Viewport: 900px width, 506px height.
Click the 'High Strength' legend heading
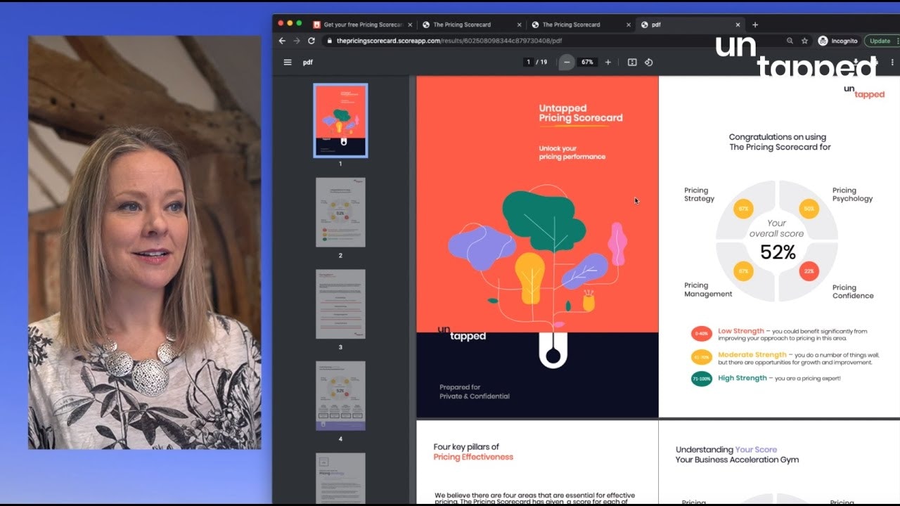[x=742, y=378]
